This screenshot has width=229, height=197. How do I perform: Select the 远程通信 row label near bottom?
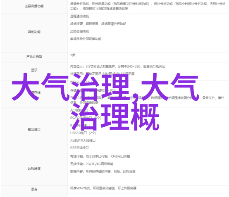click(x=34, y=169)
